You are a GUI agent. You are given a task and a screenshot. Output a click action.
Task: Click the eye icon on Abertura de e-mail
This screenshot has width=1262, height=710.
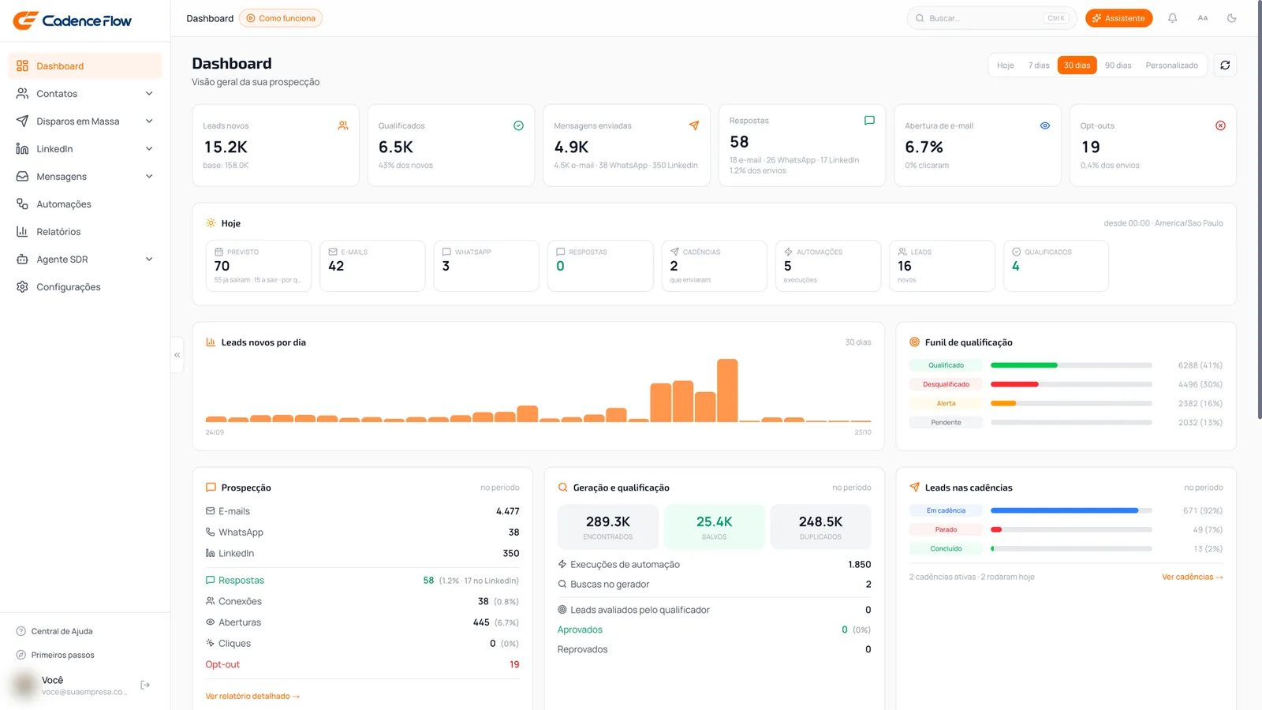[x=1045, y=125]
